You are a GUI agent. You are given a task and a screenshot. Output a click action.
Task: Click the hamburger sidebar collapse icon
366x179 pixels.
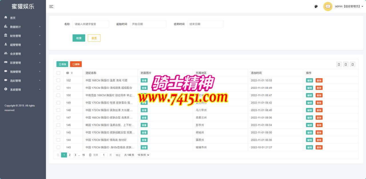[51, 7]
